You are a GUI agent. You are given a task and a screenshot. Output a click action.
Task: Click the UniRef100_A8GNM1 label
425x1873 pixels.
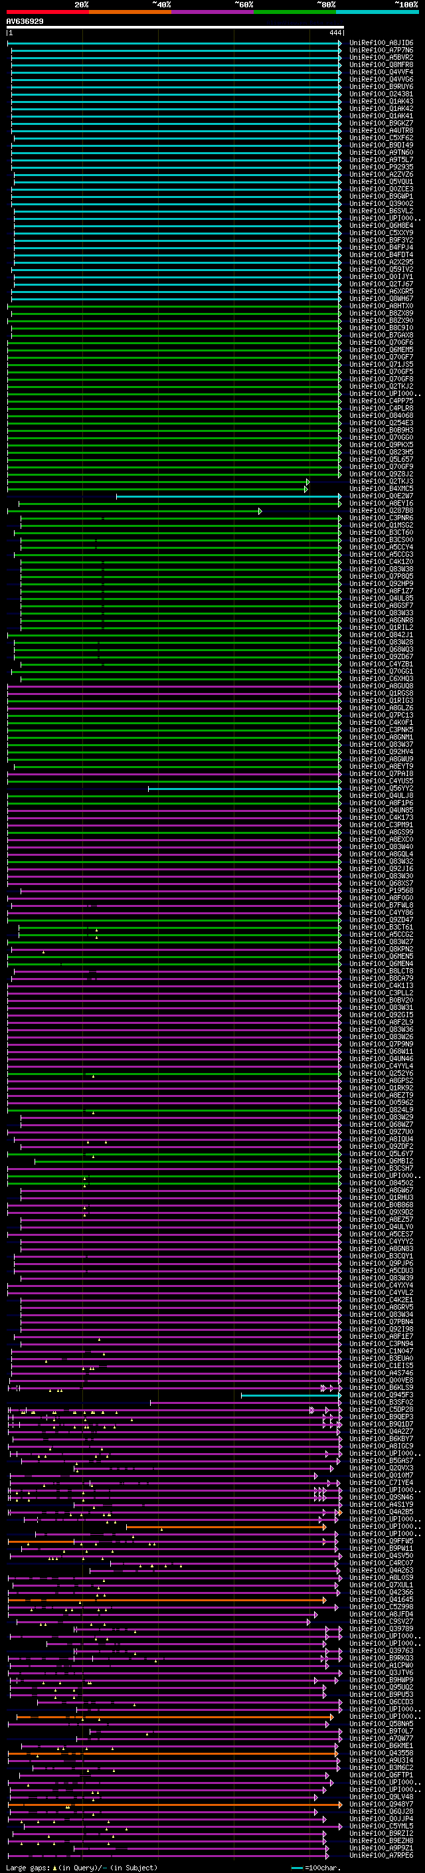click(x=381, y=737)
